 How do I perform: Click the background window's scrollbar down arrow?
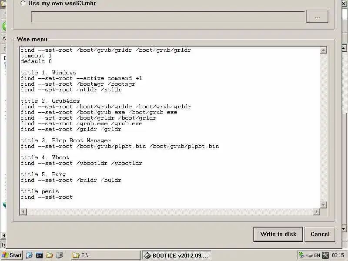coord(344,228)
